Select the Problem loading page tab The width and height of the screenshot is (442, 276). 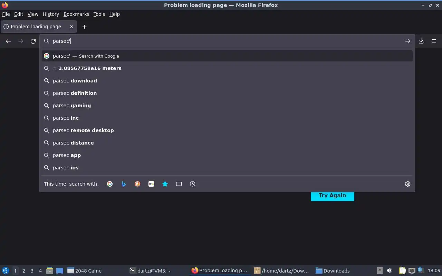click(x=38, y=27)
